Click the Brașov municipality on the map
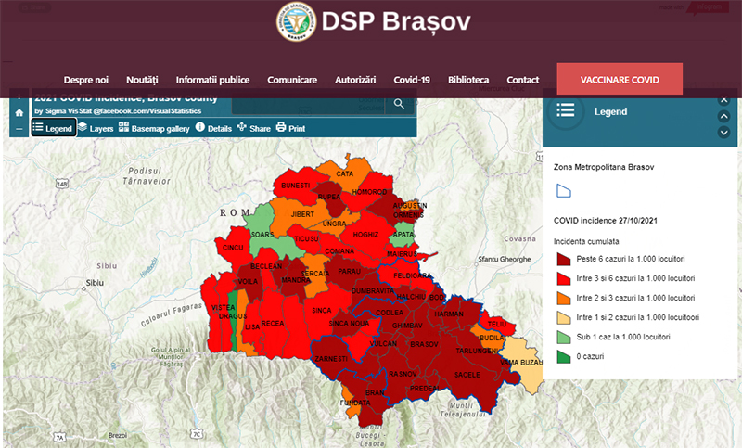 [x=424, y=344]
